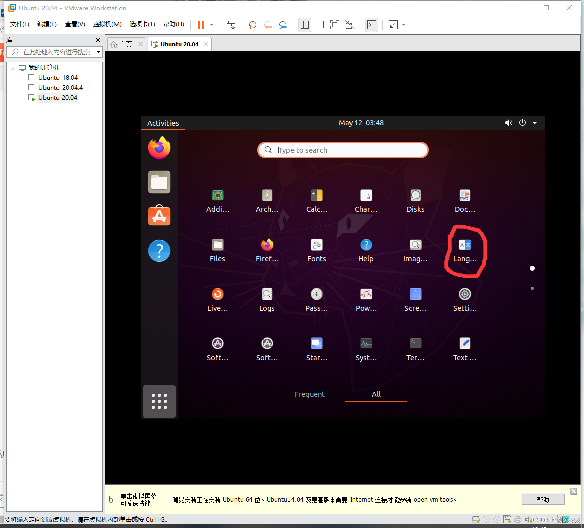Toggle the console view button
The width and height of the screenshot is (584, 528).
[372, 25]
